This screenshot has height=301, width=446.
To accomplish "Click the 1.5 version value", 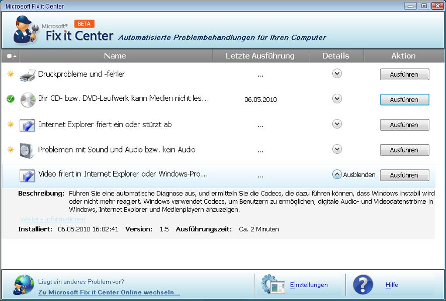I will 164,229.
